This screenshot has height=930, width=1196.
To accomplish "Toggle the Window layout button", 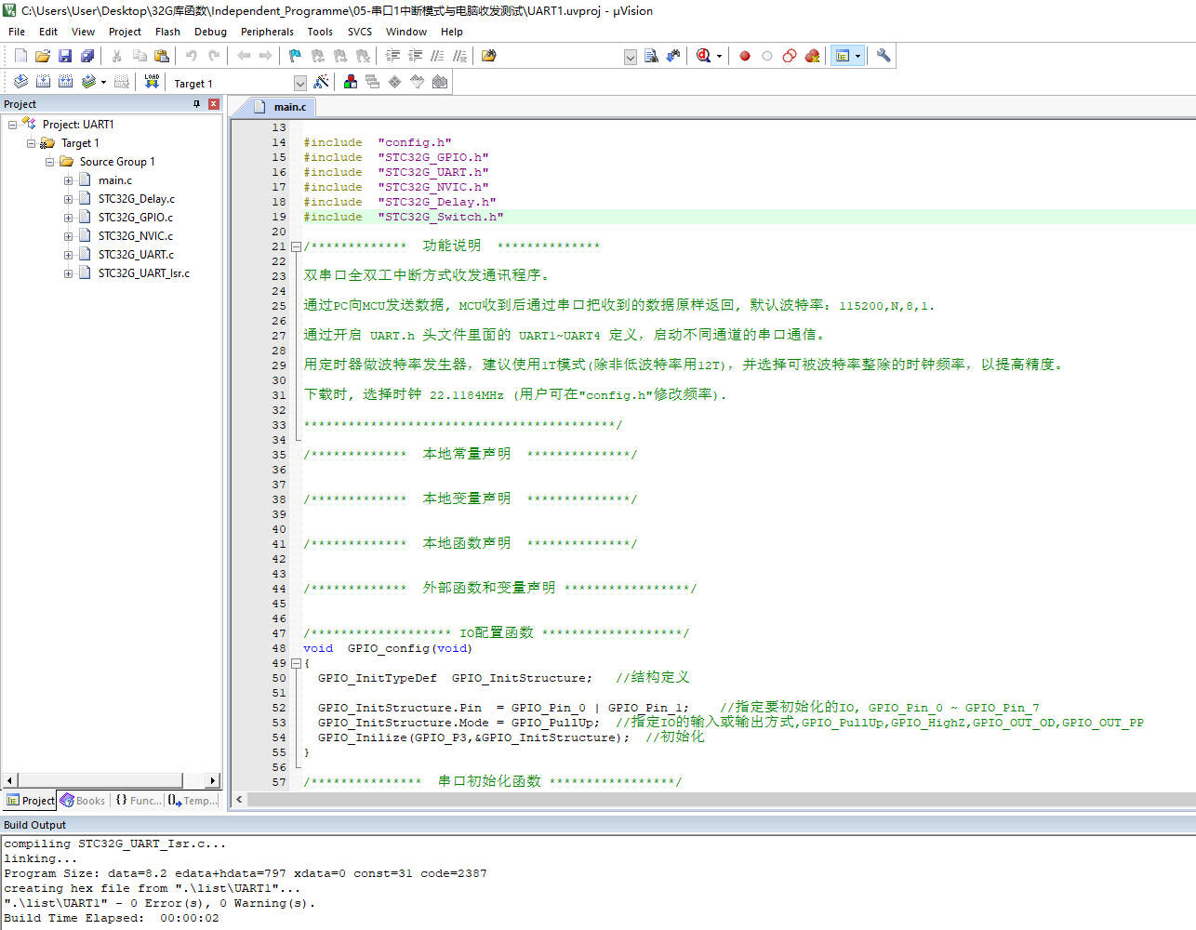I will click(843, 56).
